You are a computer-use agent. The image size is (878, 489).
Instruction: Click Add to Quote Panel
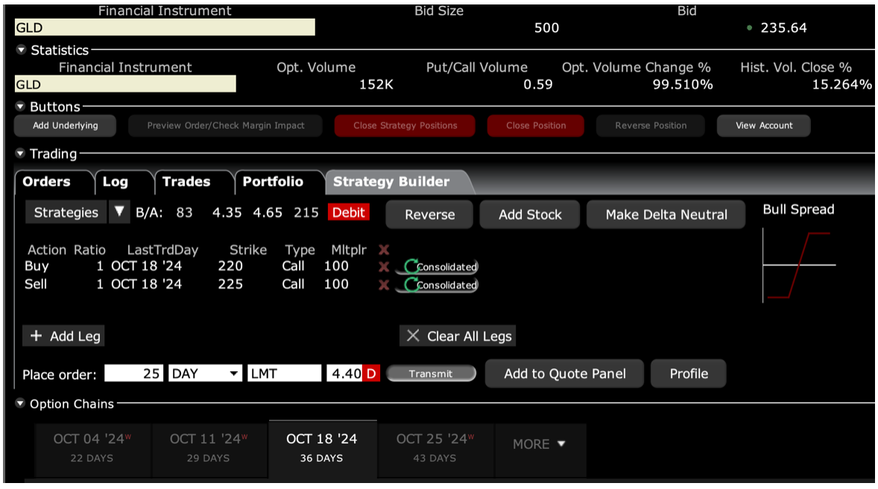coord(564,373)
